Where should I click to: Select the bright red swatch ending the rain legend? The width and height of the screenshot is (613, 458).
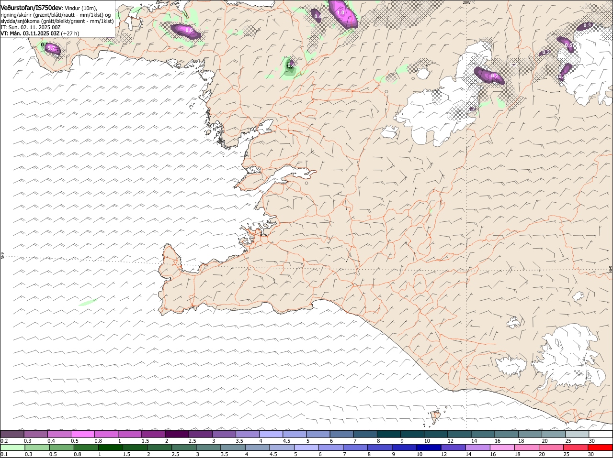tap(600, 447)
